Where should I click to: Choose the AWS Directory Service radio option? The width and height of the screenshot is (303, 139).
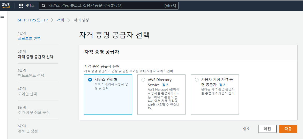pos(143,80)
